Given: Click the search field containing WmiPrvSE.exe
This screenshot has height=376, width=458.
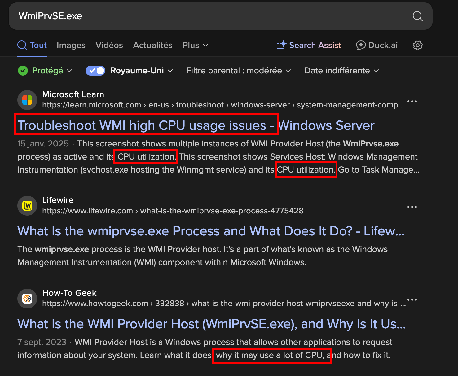Looking at the screenshot, I should pyautogui.click(x=211, y=16).
